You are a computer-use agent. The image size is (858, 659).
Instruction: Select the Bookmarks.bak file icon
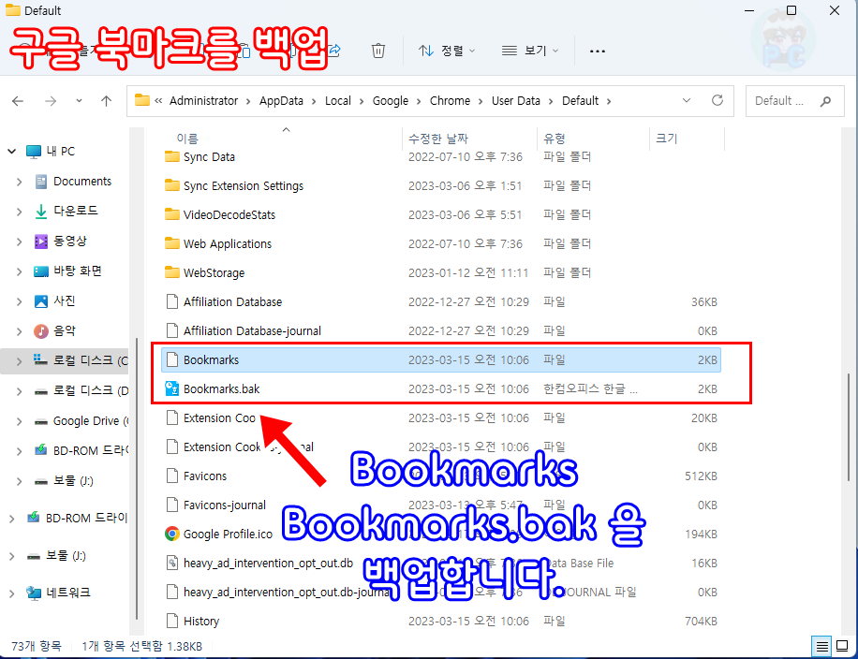click(x=171, y=388)
